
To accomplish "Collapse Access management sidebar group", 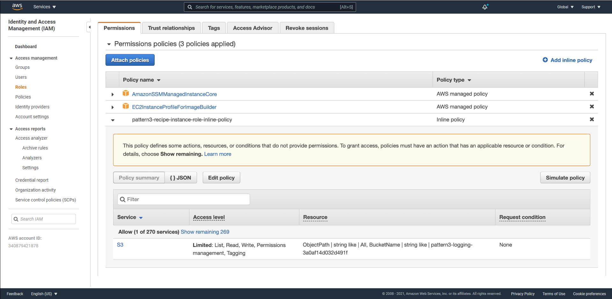I will click(11, 58).
